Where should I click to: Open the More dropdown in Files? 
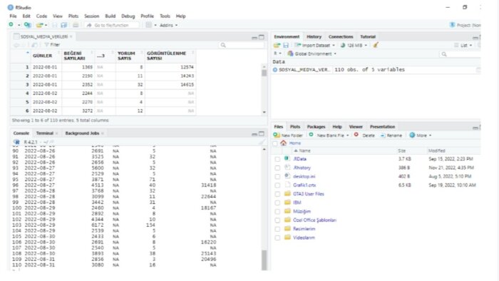[x=421, y=136]
